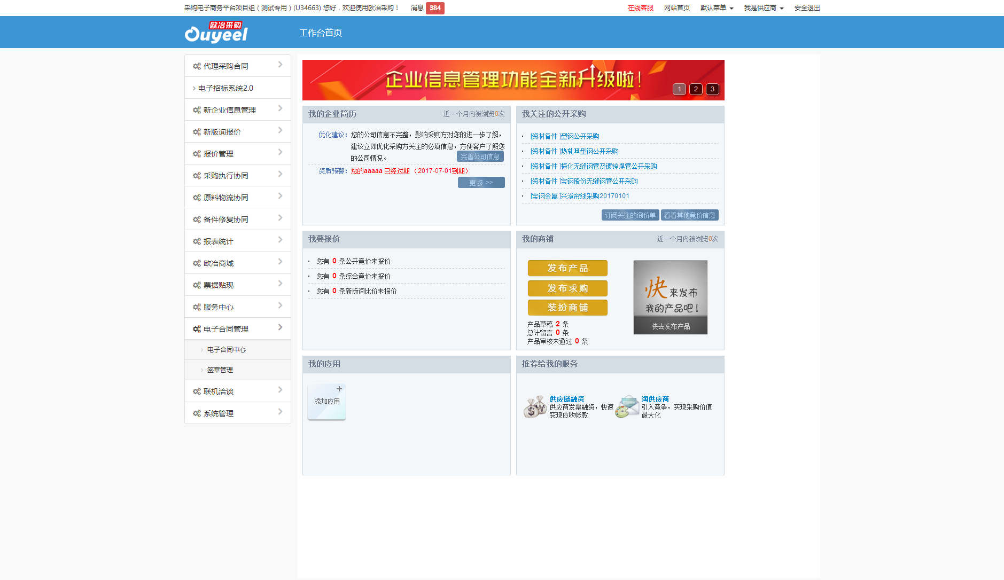Click the 淘供应商 envelope icon

coord(627,406)
